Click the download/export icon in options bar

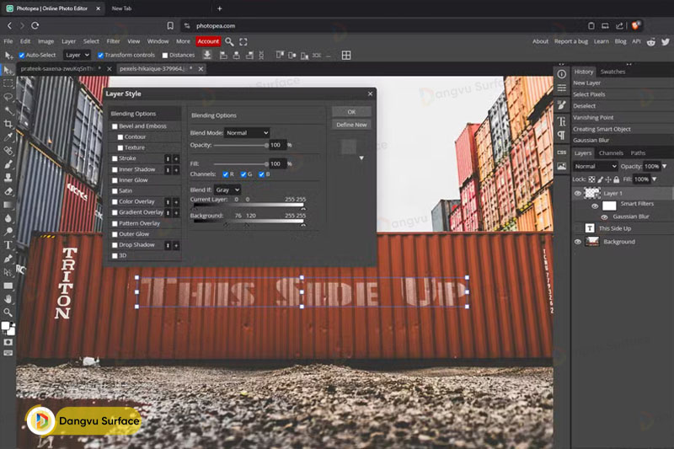coord(207,55)
